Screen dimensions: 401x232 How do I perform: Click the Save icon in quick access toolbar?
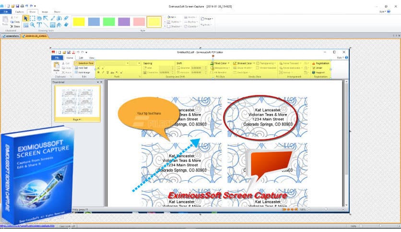coord(17,6)
